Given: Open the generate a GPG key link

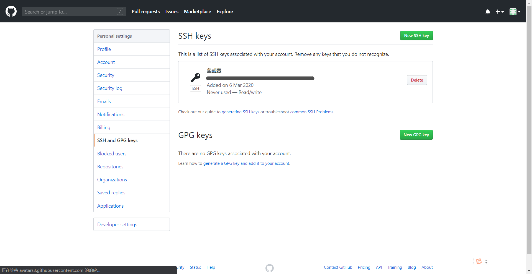Looking at the screenshot, I should pos(246,163).
